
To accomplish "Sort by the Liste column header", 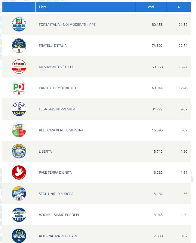I will 43,7.
